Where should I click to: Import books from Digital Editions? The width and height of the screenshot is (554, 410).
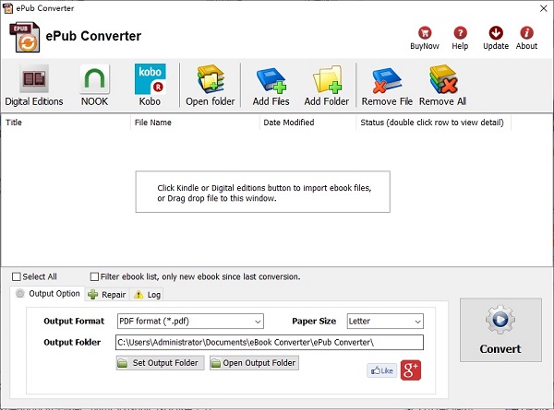click(x=34, y=85)
